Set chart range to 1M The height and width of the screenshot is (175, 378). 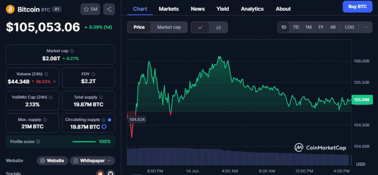click(x=308, y=27)
